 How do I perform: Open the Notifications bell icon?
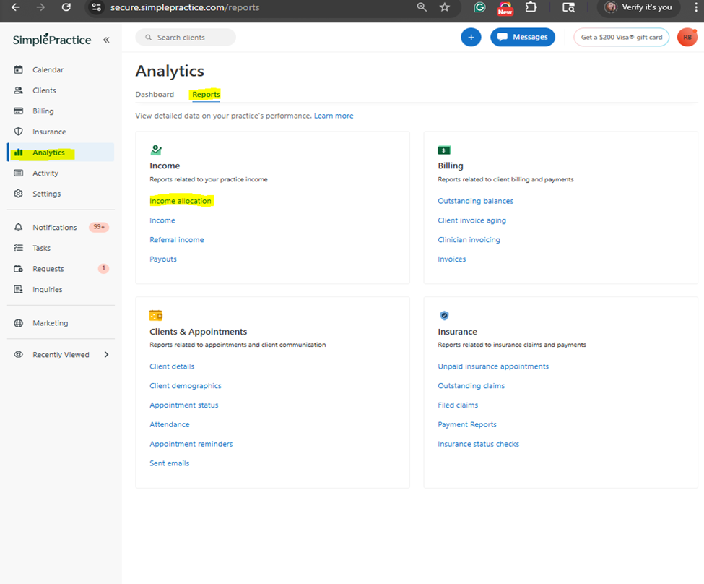pos(18,228)
